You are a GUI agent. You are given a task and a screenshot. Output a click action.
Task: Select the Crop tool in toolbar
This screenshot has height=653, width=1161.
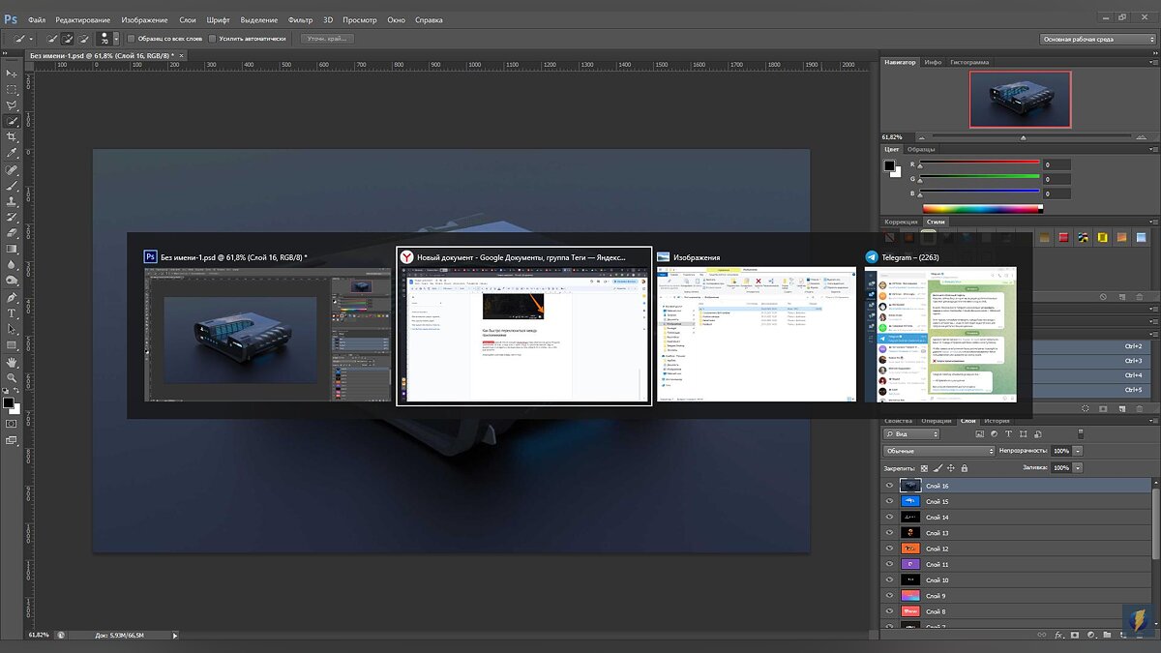pos(12,137)
